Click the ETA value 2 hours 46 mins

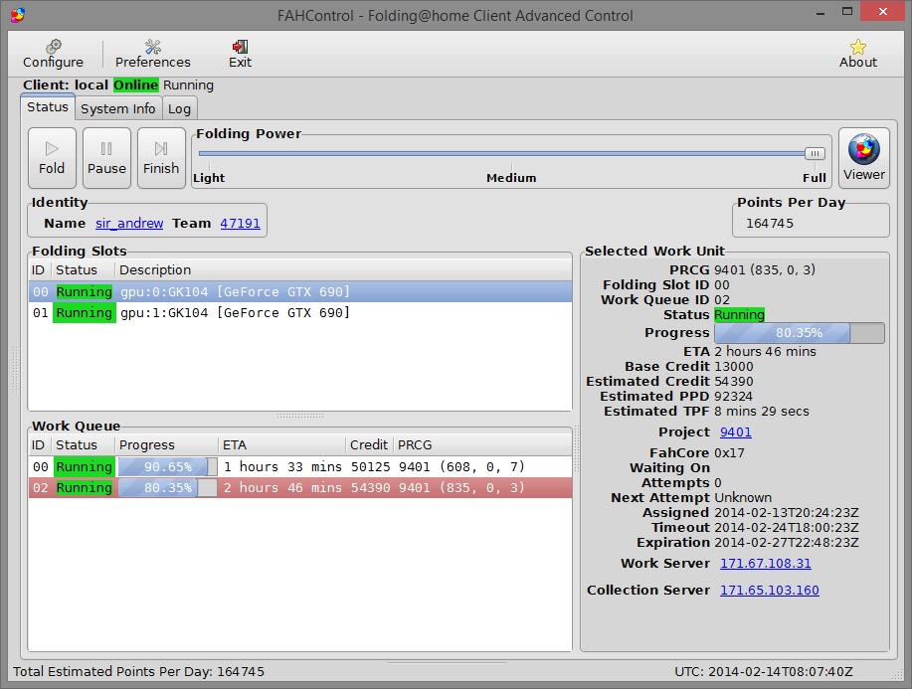[765, 352]
